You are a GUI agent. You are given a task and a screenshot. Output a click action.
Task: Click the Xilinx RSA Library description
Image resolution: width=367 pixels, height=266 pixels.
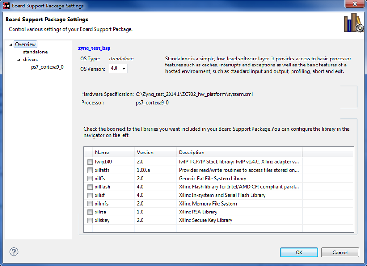[198, 212]
